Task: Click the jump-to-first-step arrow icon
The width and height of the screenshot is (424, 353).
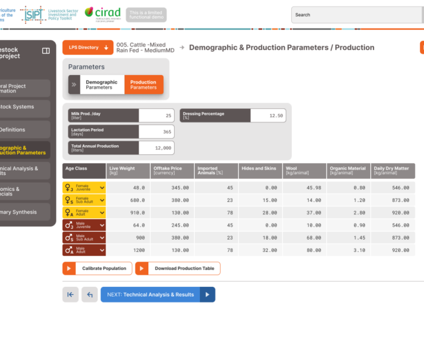Action: tap(71, 295)
